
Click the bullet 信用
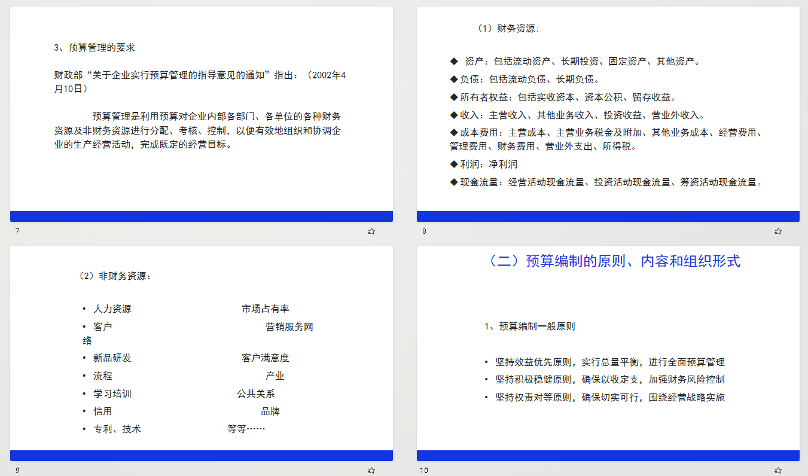tap(97, 411)
